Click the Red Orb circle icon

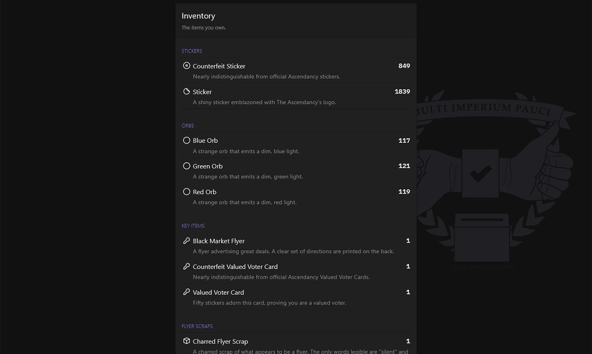[186, 191]
